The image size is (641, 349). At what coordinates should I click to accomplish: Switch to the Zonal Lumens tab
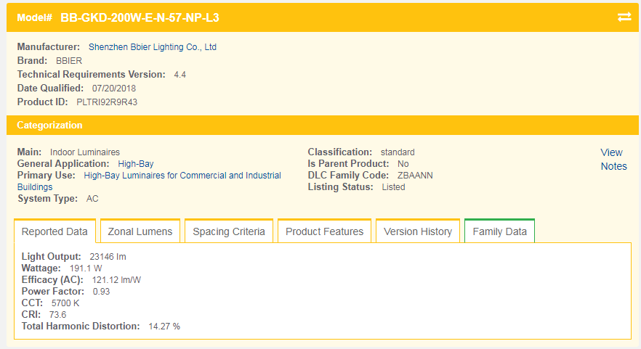(140, 231)
